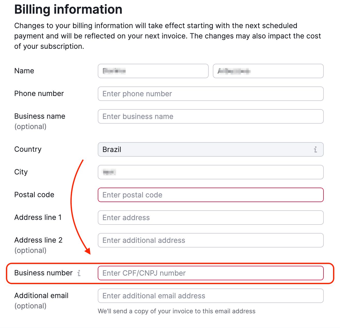This screenshot has width=340, height=328.
Task: Click the Phone number label
Action: point(39,94)
